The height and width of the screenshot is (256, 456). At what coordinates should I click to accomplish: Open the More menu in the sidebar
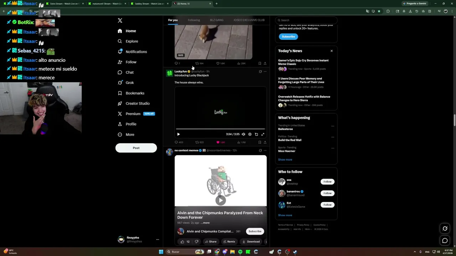click(126, 134)
